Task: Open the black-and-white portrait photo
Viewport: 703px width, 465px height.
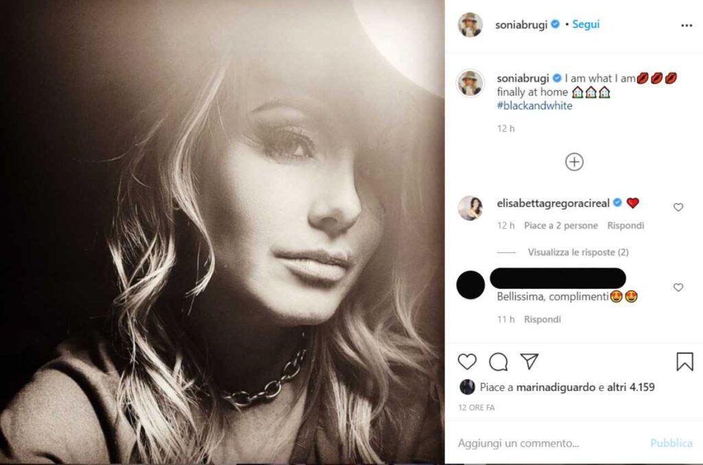Action: click(222, 232)
